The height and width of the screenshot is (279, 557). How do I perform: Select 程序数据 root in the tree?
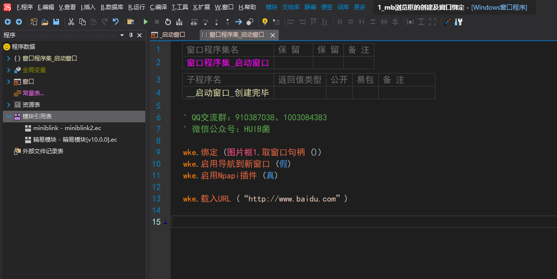[23, 47]
